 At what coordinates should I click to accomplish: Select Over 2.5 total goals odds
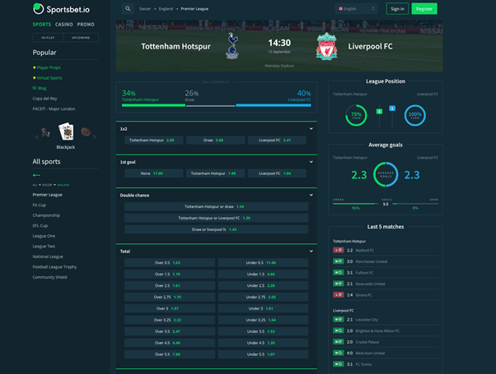[170, 285]
